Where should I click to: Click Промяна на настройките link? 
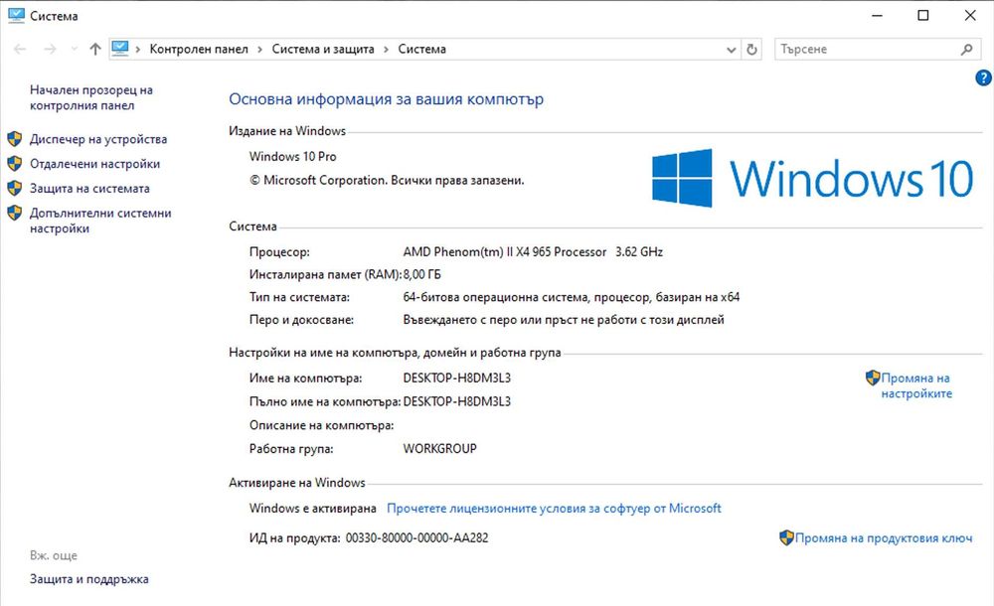click(x=916, y=385)
